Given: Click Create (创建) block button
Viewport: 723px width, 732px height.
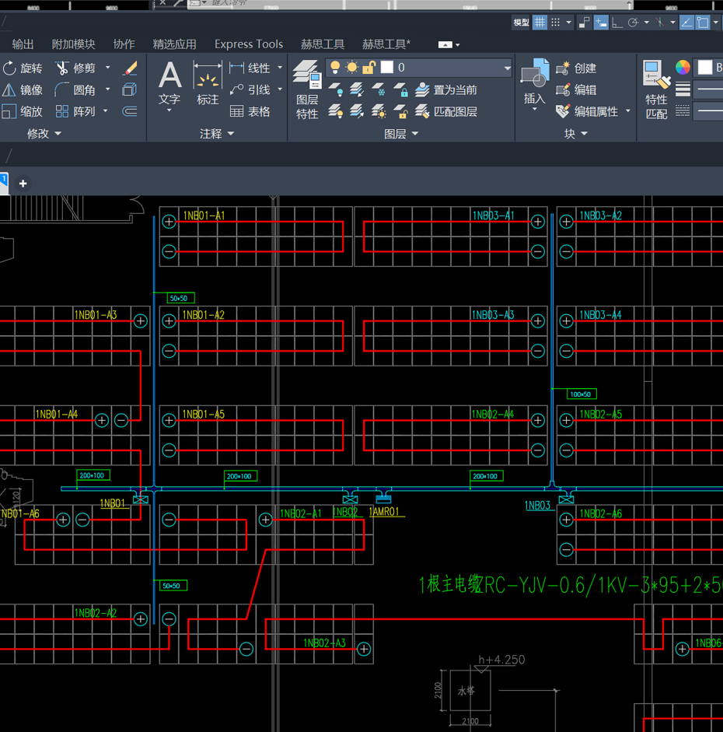Looking at the screenshot, I should tap(576, 68).
